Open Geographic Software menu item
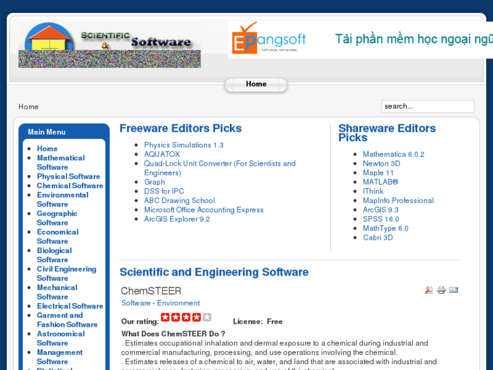Image resolution: width=493 pixels, height=370 pixels. tap(57, 218)
